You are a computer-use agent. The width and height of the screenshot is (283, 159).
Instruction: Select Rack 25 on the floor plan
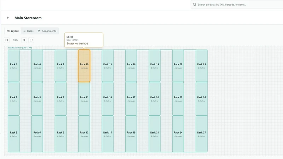202,66
